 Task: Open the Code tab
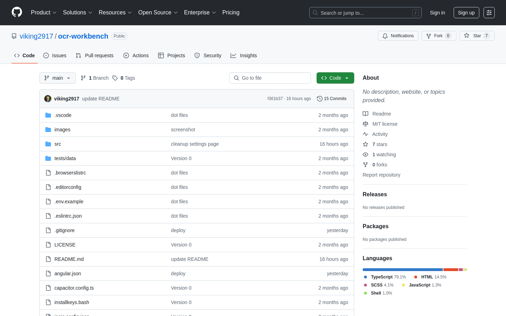point(25,55)
